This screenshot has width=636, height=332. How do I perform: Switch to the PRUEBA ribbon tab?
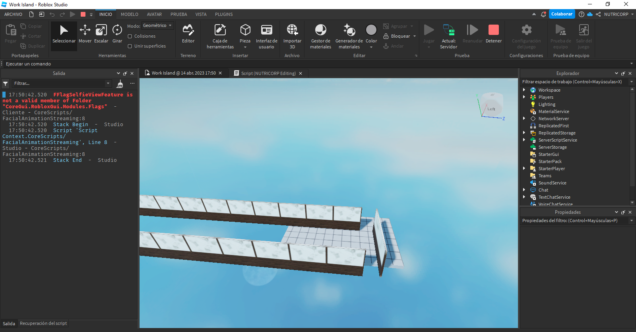[x=179, y=14]
